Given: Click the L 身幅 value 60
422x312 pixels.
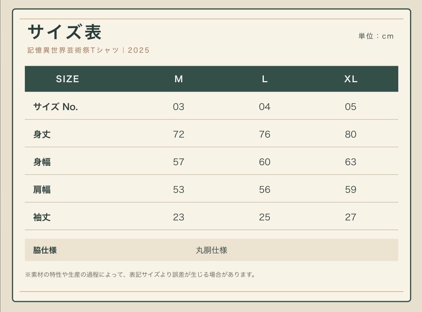Looking at the screenshot, I should (265, 162).
